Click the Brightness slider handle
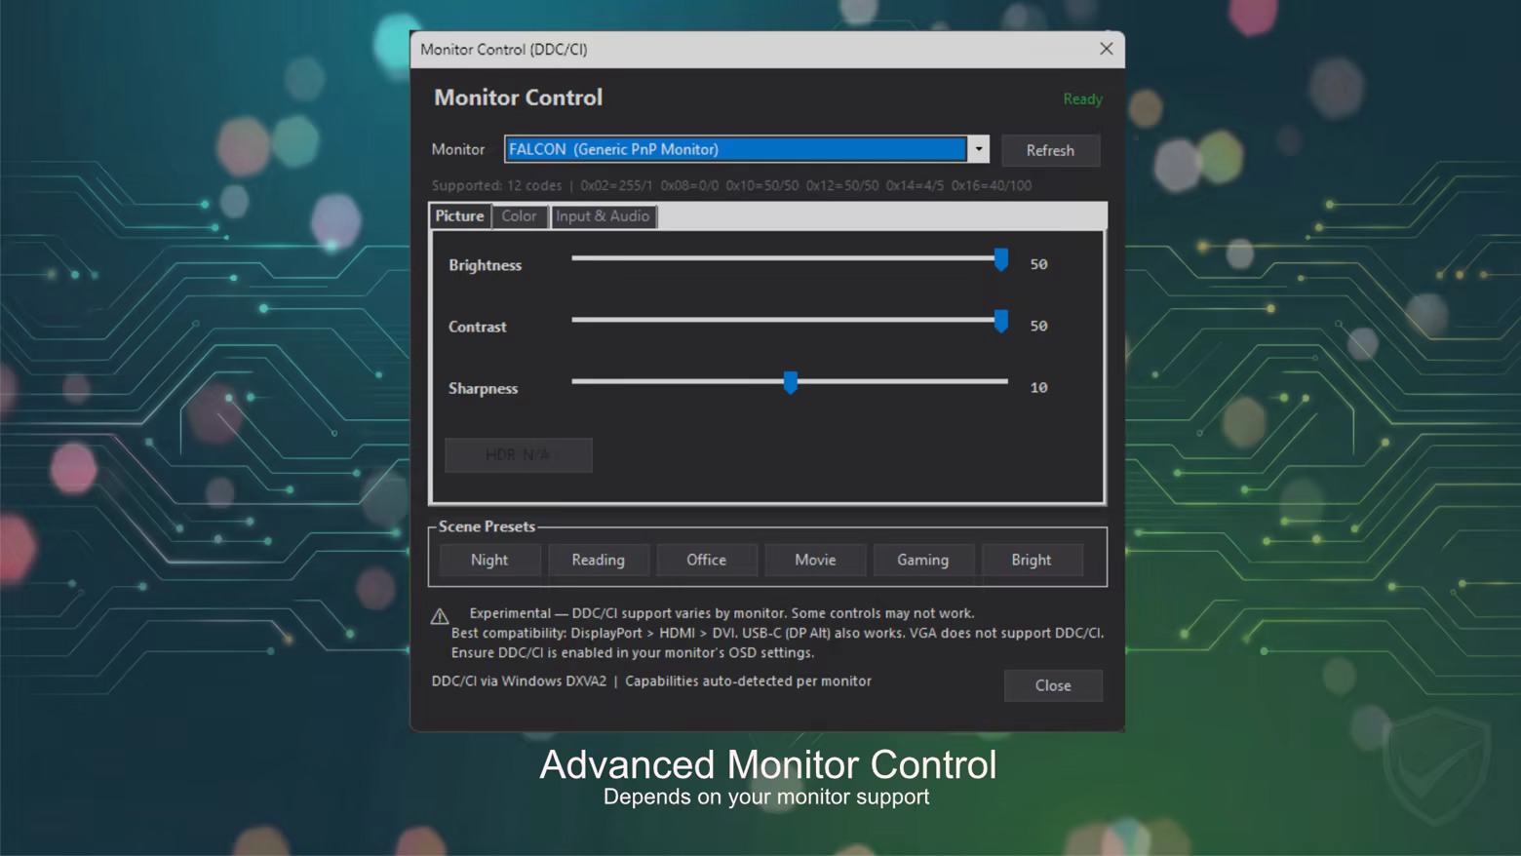This screenshot has height=856, width=1521. click(x=1000, y=259)
